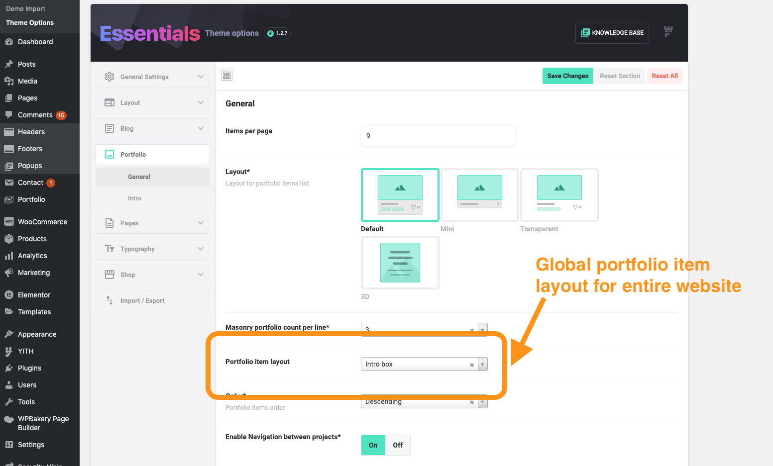773x466 pixels.
Task: Click the Comments speech bubble icon
Action: 9,115
